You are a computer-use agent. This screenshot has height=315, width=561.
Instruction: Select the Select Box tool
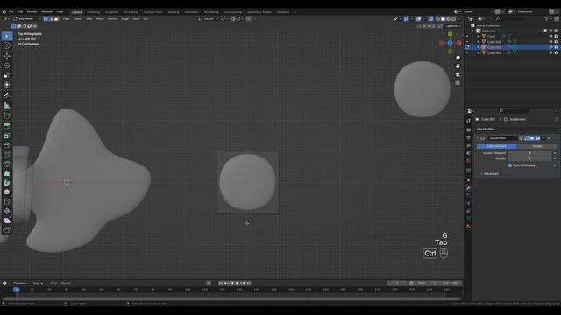pyautogui.click(x=7, y=36)
